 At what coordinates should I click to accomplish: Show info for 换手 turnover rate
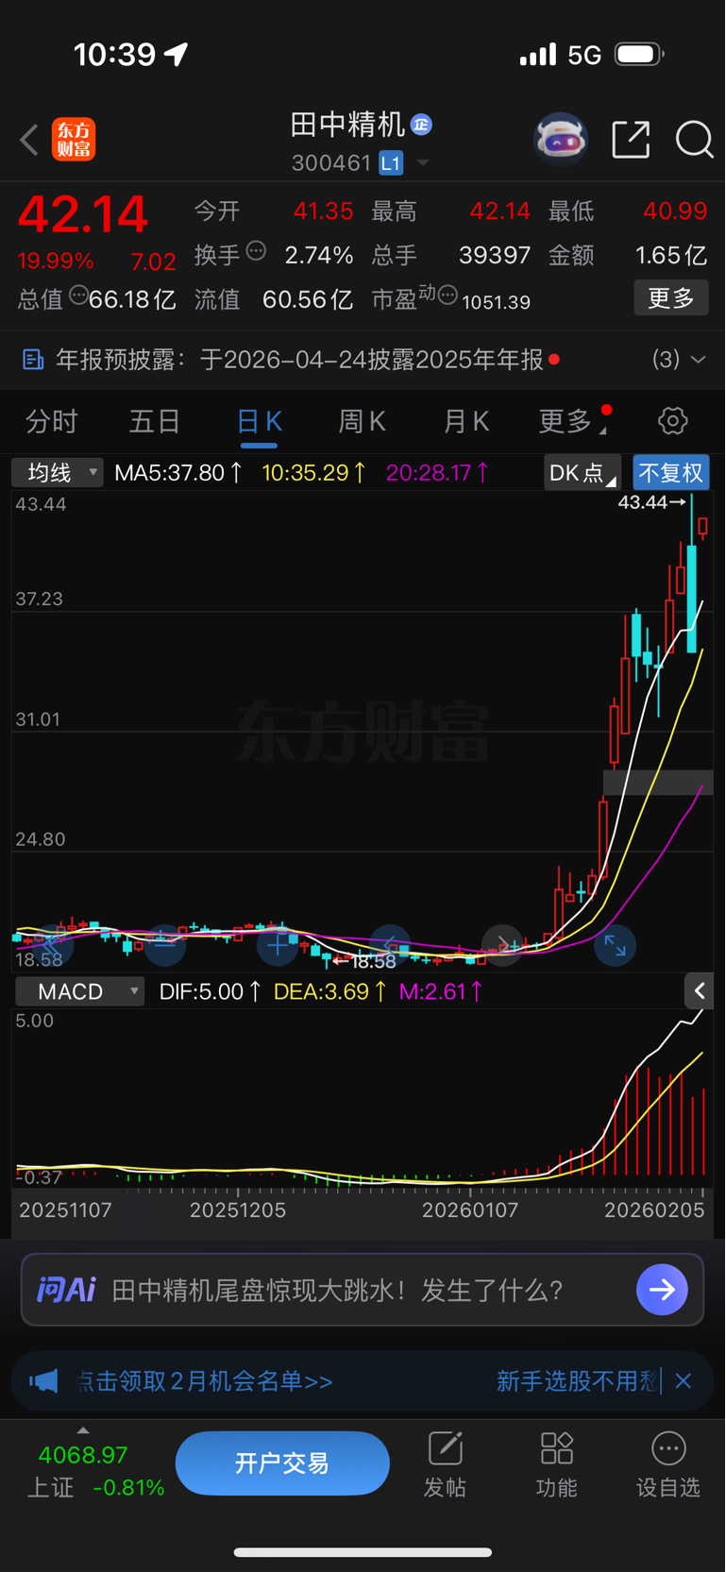(256, 251)
